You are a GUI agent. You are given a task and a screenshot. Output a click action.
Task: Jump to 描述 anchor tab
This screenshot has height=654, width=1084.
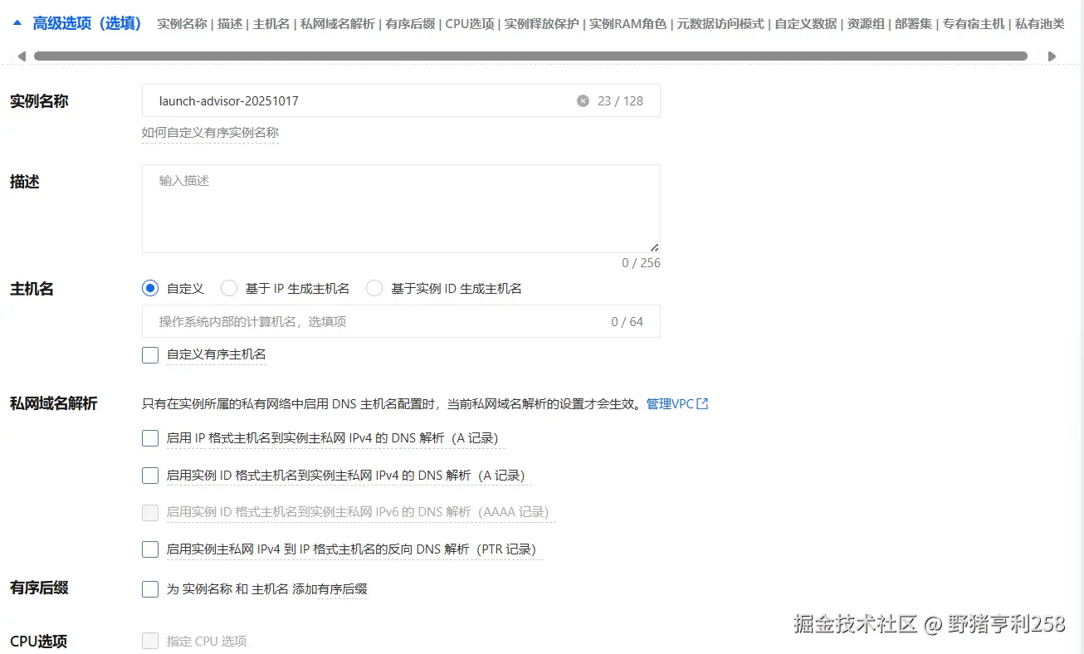point(230,24)
